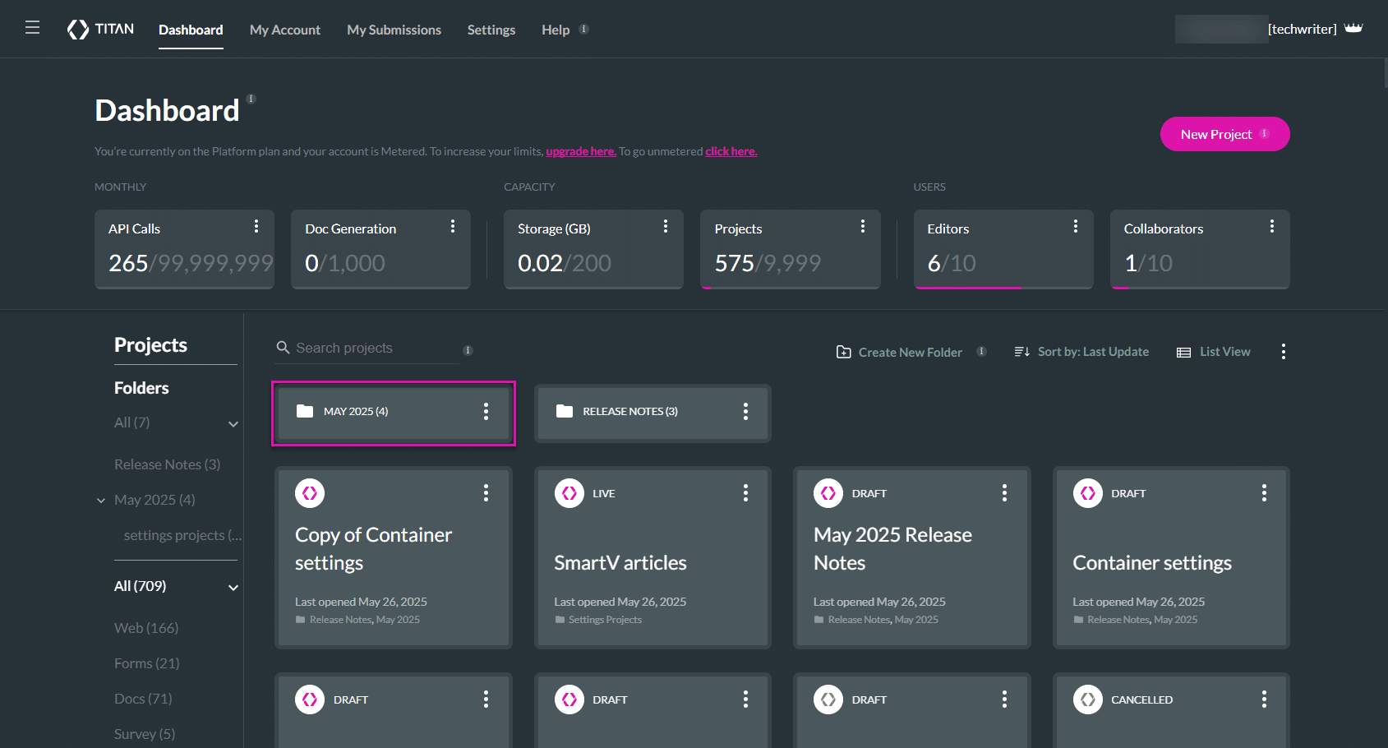Screen dimensions: 1388x748
Task: Expand the All (709) projects list
Action: click(233, 588)
